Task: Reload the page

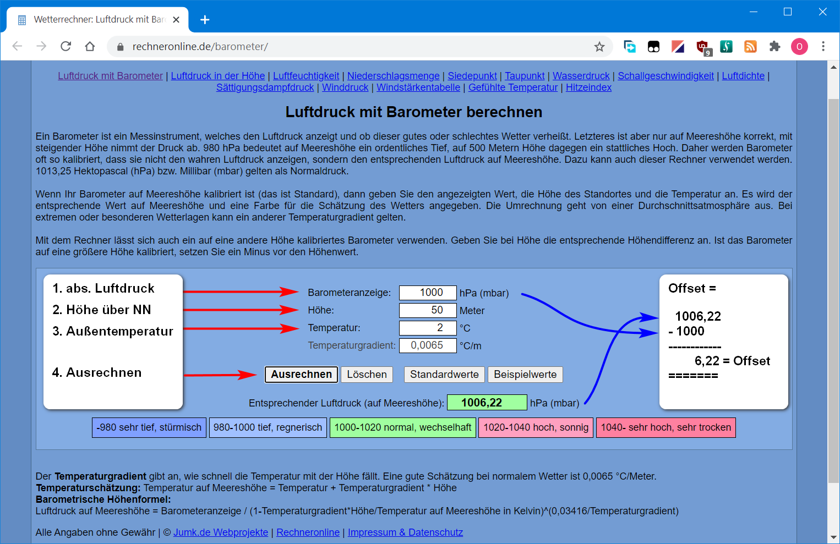Action: point(66,47)
